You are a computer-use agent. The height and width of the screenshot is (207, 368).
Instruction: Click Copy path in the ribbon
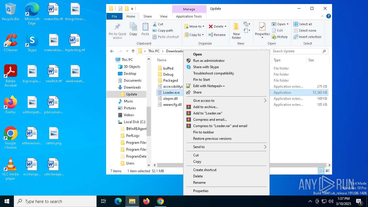click(163, 30)
